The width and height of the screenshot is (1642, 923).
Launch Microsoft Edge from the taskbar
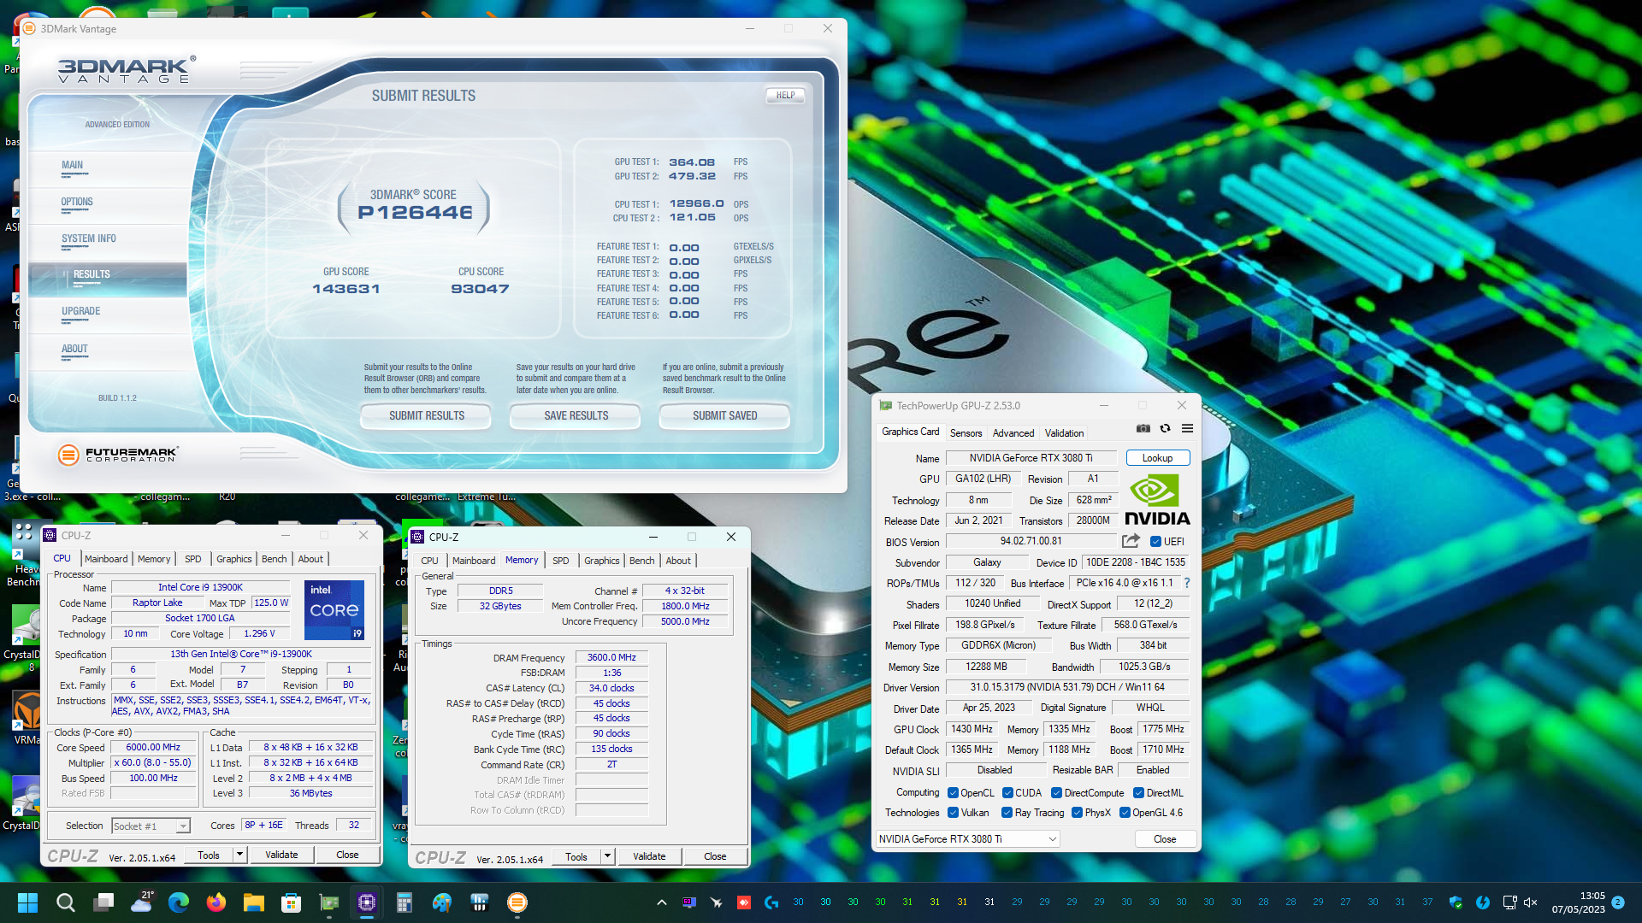[x=179, y=902]
